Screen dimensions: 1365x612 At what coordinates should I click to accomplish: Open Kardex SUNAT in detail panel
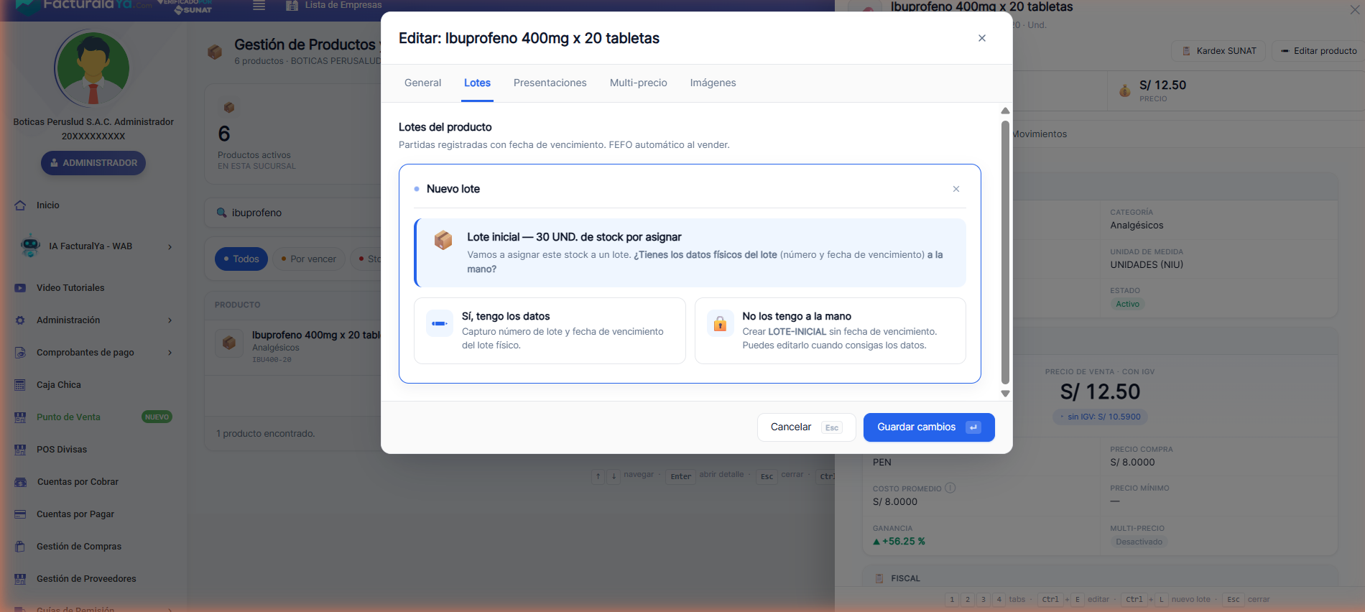[1219, 51]
